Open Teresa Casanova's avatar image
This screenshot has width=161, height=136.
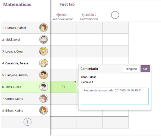[x=44, y=63]
